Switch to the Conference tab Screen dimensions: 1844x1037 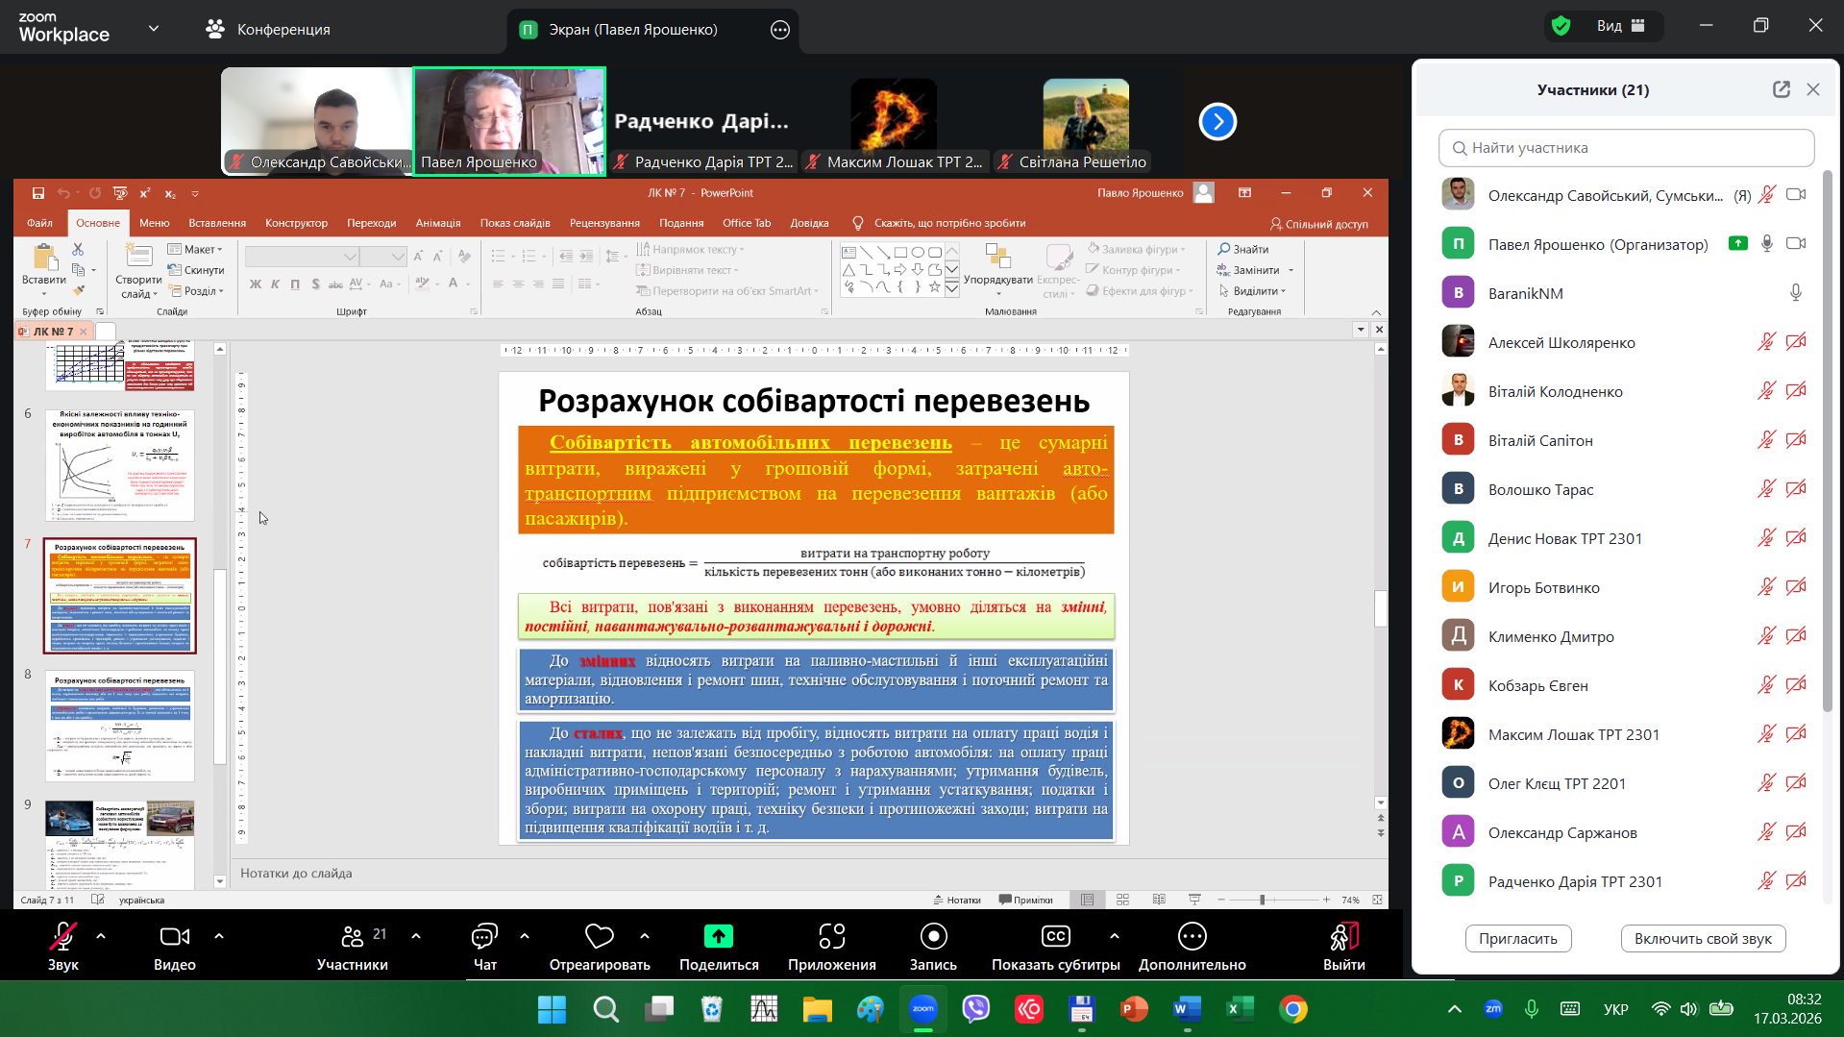[x=269, y=30]
